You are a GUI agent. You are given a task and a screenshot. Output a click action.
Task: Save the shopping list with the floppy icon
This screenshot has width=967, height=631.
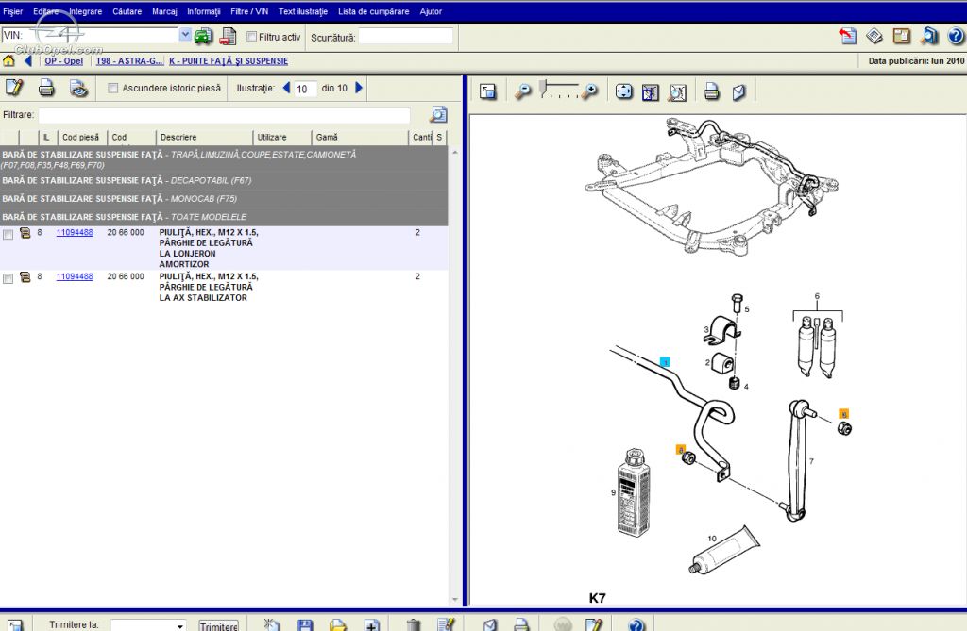tap(305, 624)
